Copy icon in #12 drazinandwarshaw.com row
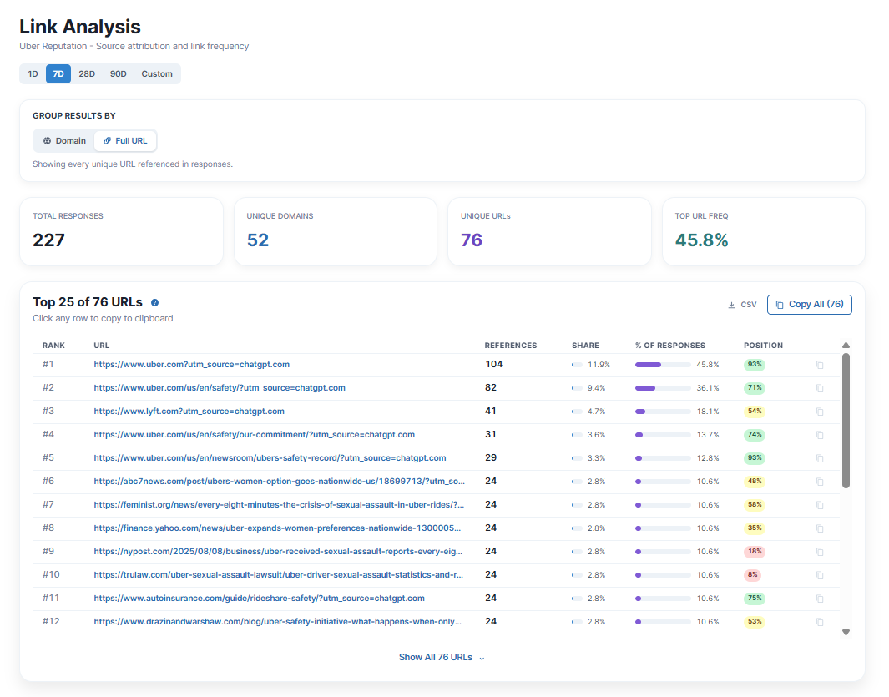 (x=819, y=622)
